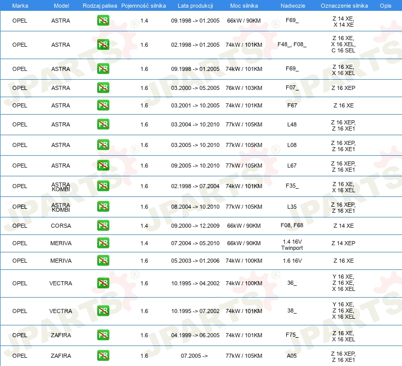Click fuel icon in VECTRA 38_ row
Screen dimensions: 402x366
tap(103, 310)
